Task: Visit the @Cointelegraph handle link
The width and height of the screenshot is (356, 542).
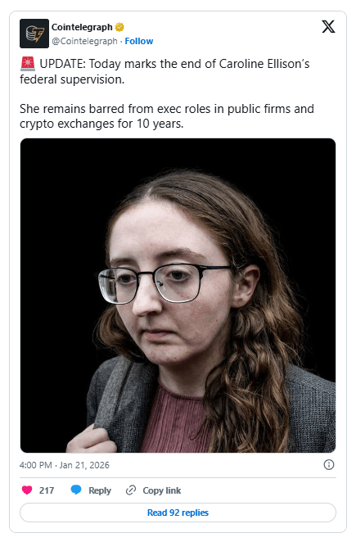Action: click(84, 41)
